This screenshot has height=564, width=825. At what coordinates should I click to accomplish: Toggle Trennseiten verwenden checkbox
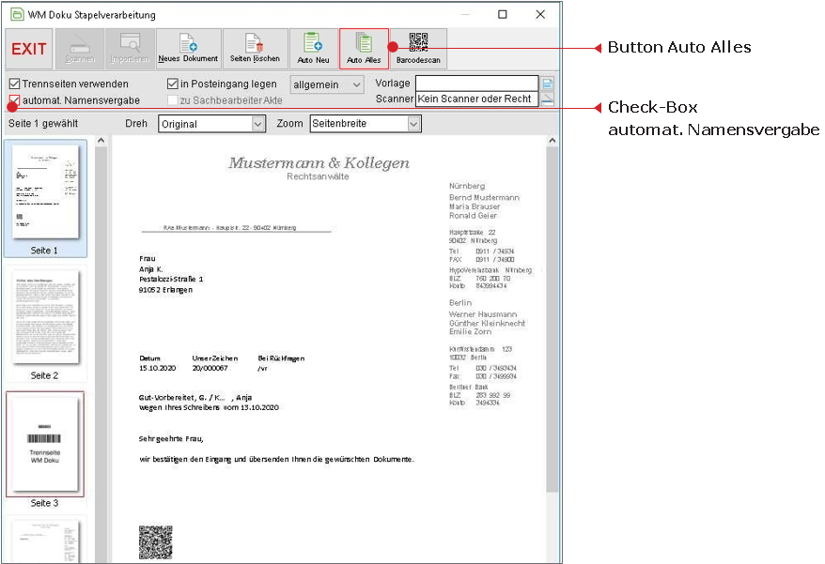[15, 84]
